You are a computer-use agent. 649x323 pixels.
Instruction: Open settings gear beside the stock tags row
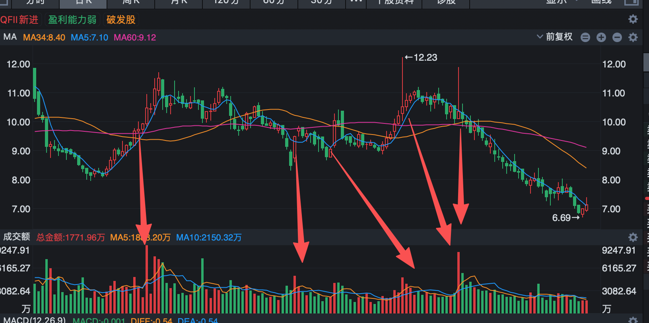[633, 19]
